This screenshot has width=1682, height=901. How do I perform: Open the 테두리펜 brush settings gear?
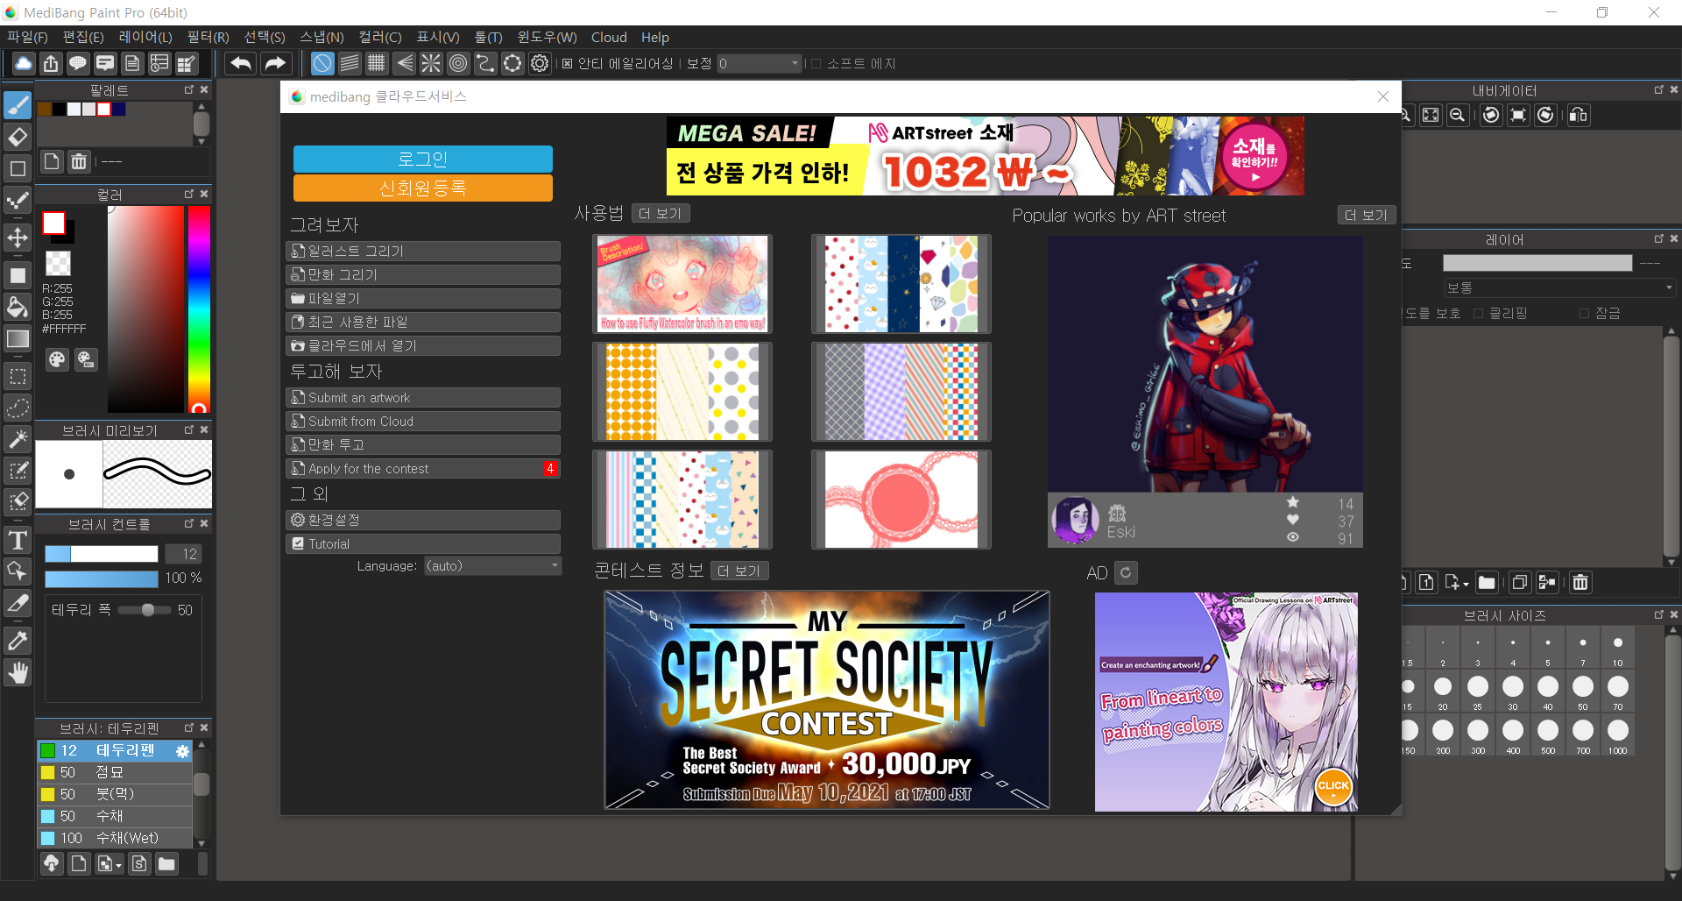(182, 751)
